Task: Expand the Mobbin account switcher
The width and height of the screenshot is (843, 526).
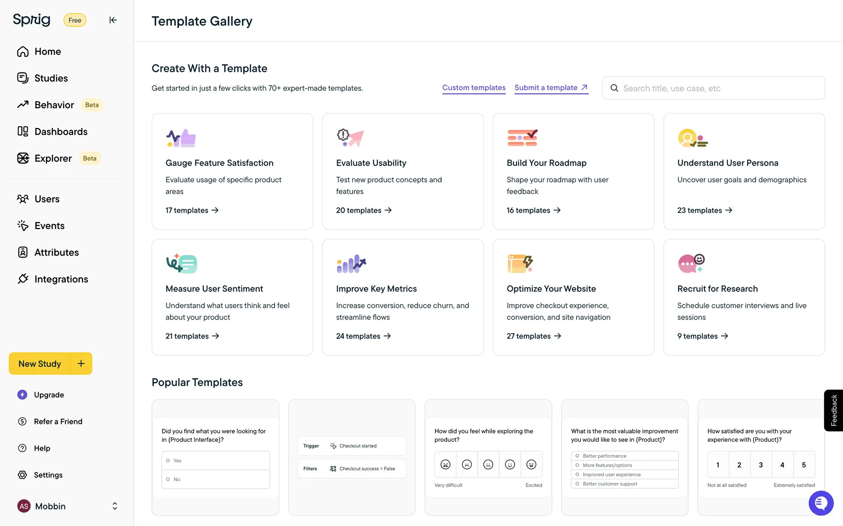Action: pyautogui.click(x=115, y=506)
